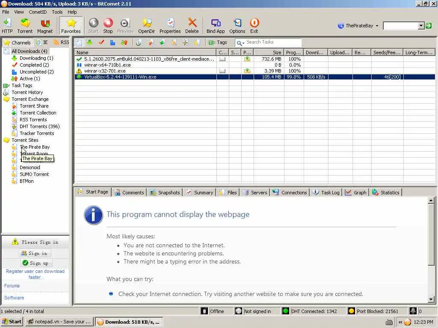Open task Properties

pos(170,26)
